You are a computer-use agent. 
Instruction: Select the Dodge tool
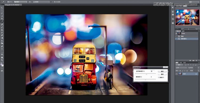pyautogui.click(x=2, y=43)
